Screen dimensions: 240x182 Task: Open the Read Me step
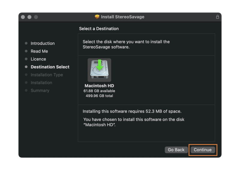39,51
